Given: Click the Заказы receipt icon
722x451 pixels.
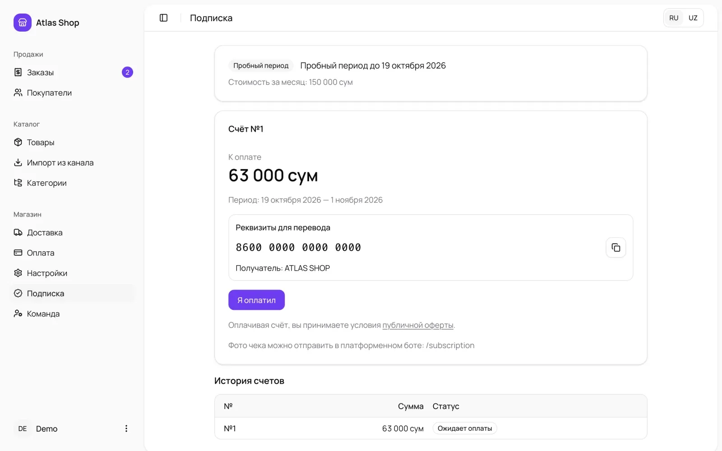Looking at the screenshot, I should pos(18,72).
